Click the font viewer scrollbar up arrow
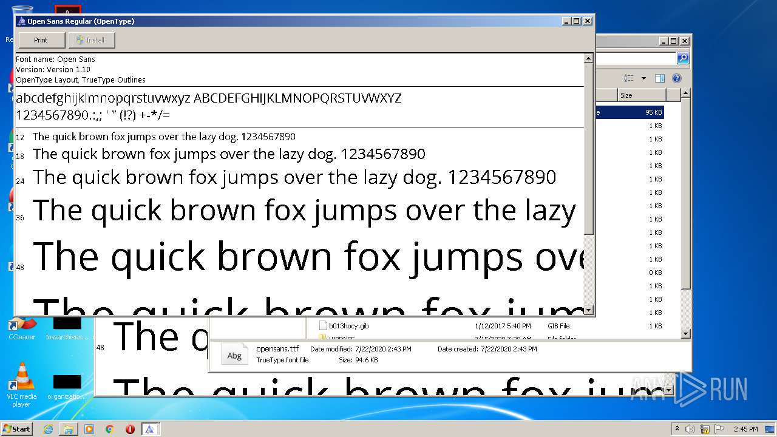The image size is (777, 437). pyautogui.click(x=588, y=59)
